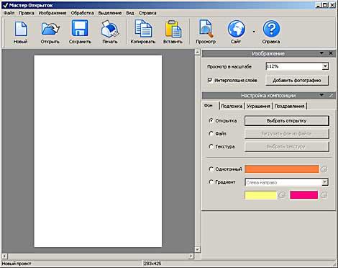338x268 pixels.
Task: Switch to the Подложка tab
Action: [x=232, y=106]
